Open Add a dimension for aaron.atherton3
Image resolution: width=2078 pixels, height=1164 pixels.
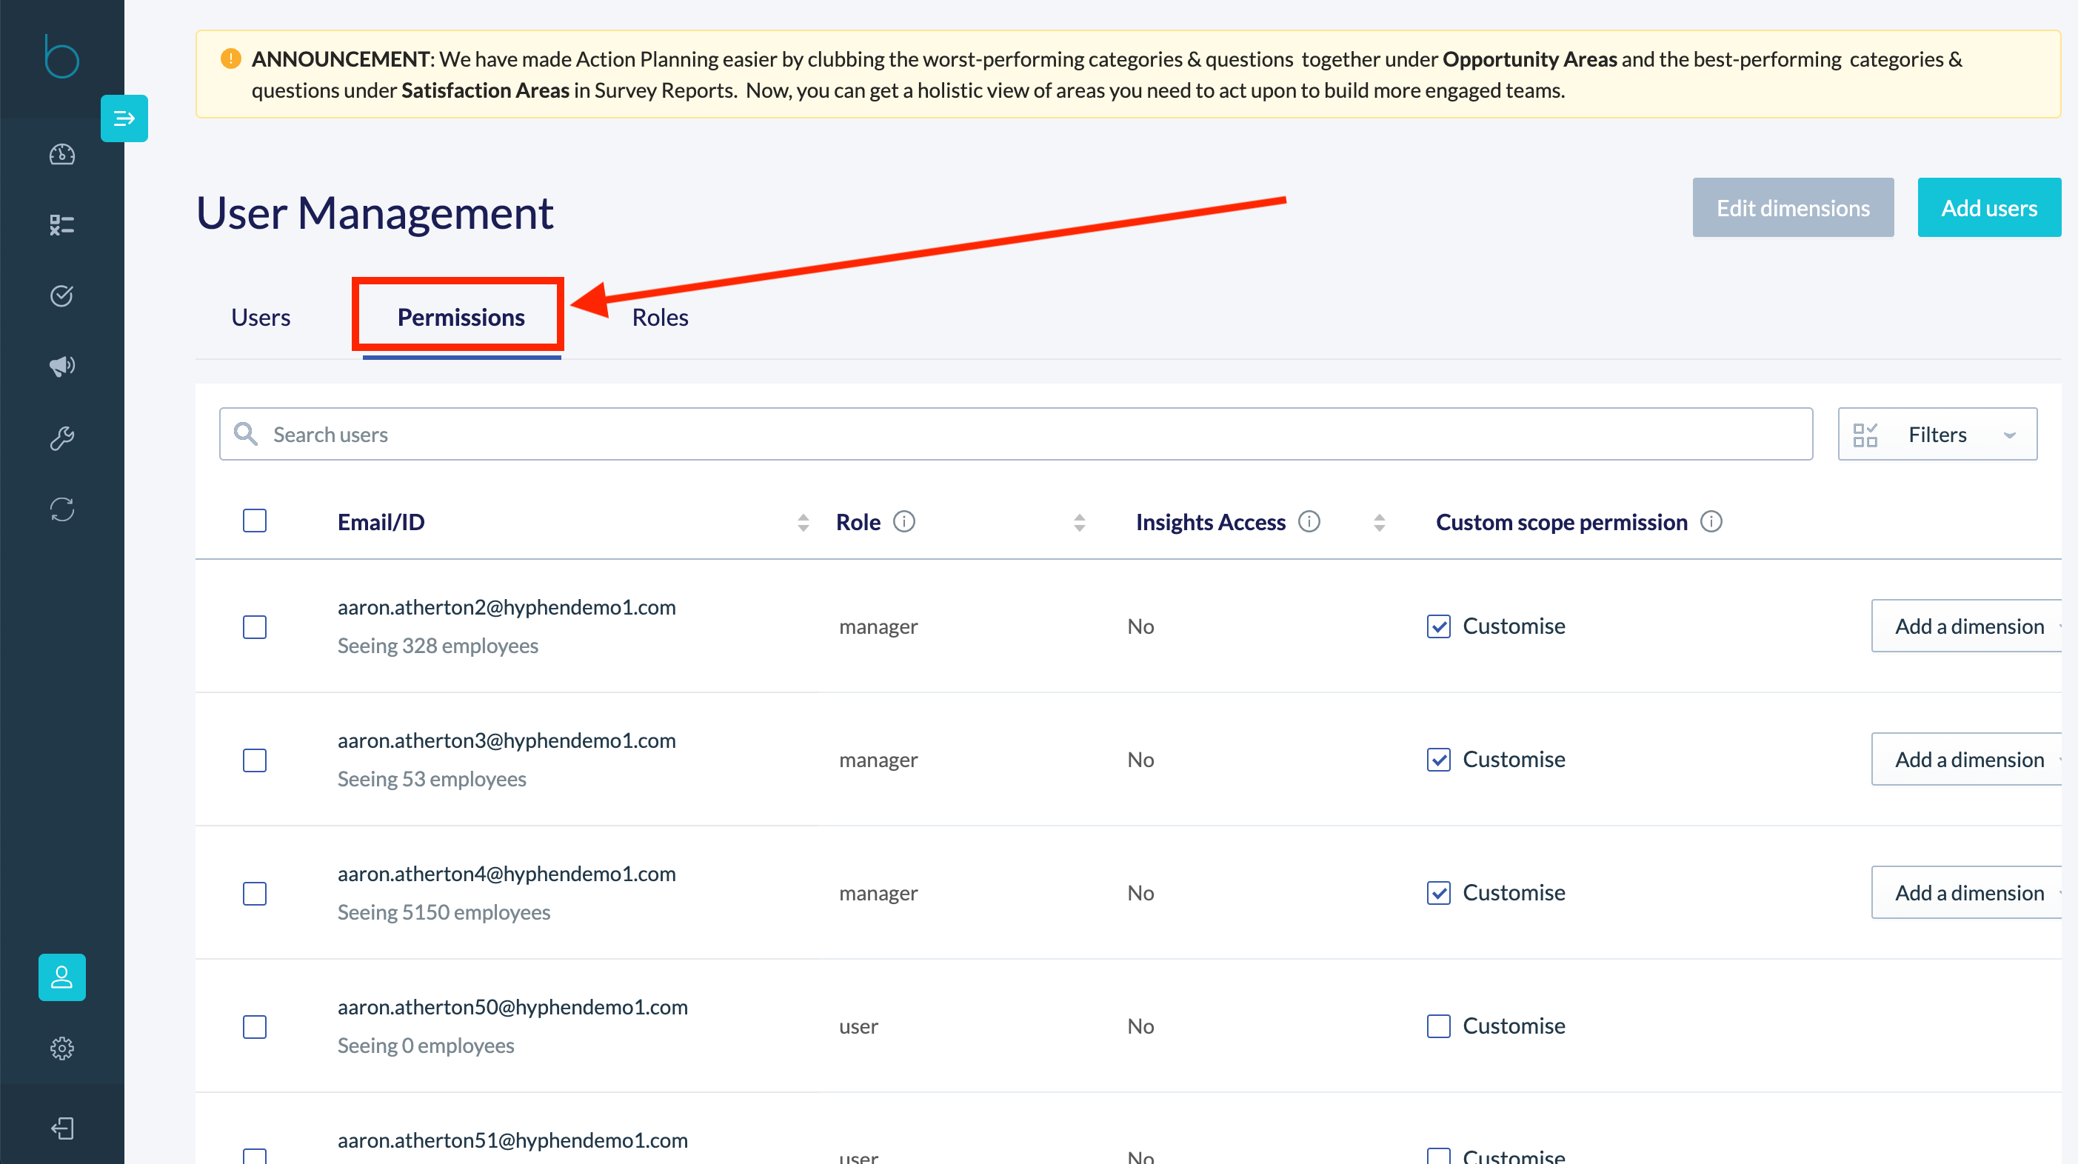[1968, 759]
